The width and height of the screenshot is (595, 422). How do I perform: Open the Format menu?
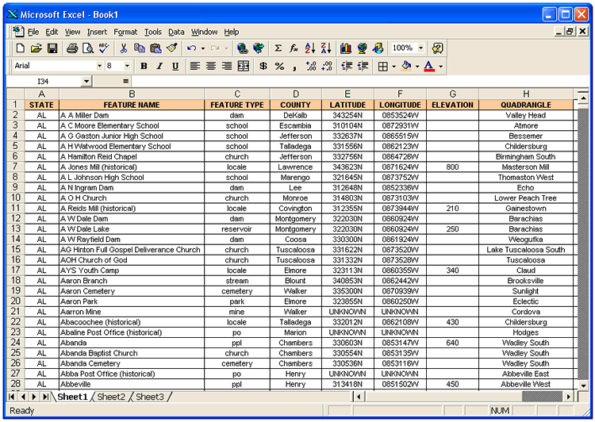125,32
